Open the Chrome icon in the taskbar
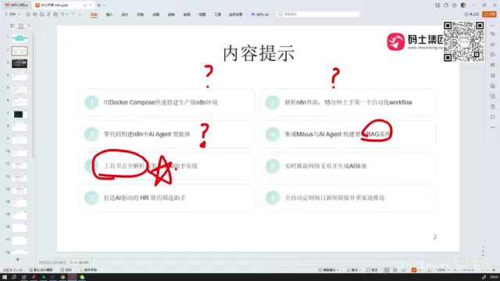 point(62,277)
